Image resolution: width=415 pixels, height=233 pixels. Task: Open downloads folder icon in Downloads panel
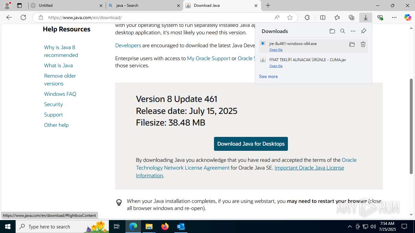coord(332,31)
